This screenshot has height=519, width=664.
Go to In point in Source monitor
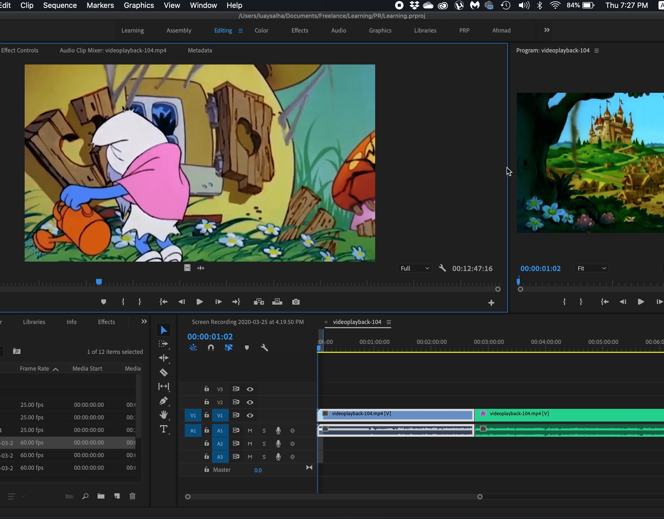164,302
